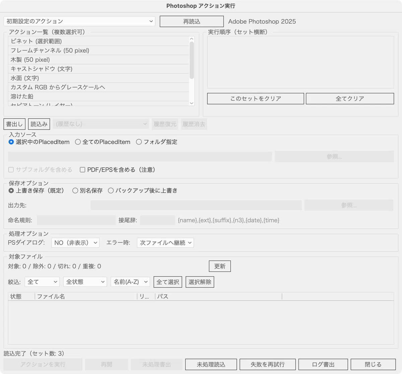The image size is (402, 374).
Task: Select カスタム RGB からグレースケールへ action
Action: tap(98, 87)
